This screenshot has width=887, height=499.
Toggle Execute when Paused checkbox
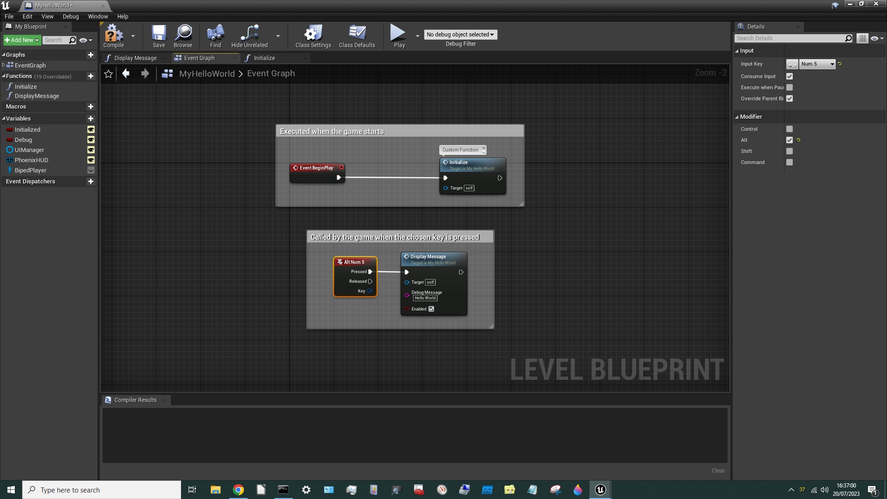(x=790, y=87)
